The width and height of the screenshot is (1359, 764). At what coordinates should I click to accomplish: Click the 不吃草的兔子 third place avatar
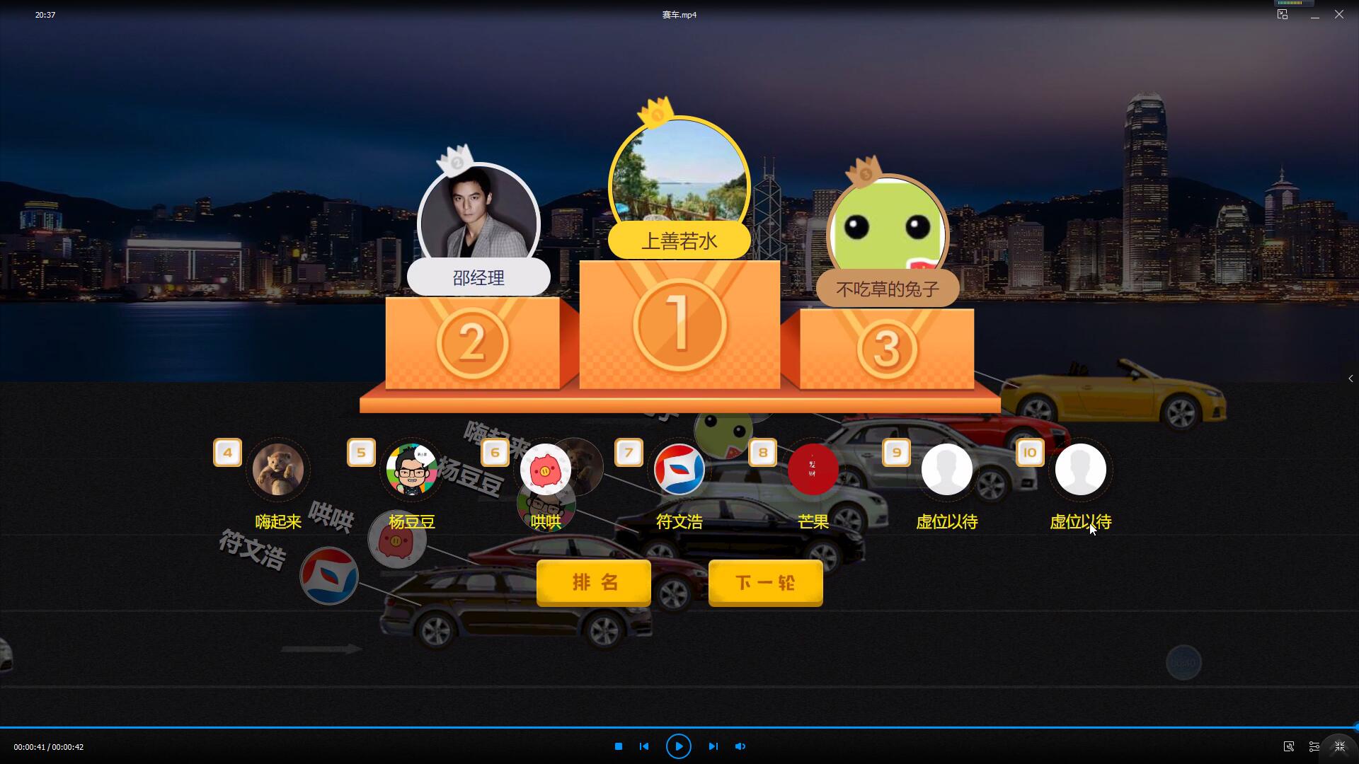pyautogui.click(x=888, y=226)
